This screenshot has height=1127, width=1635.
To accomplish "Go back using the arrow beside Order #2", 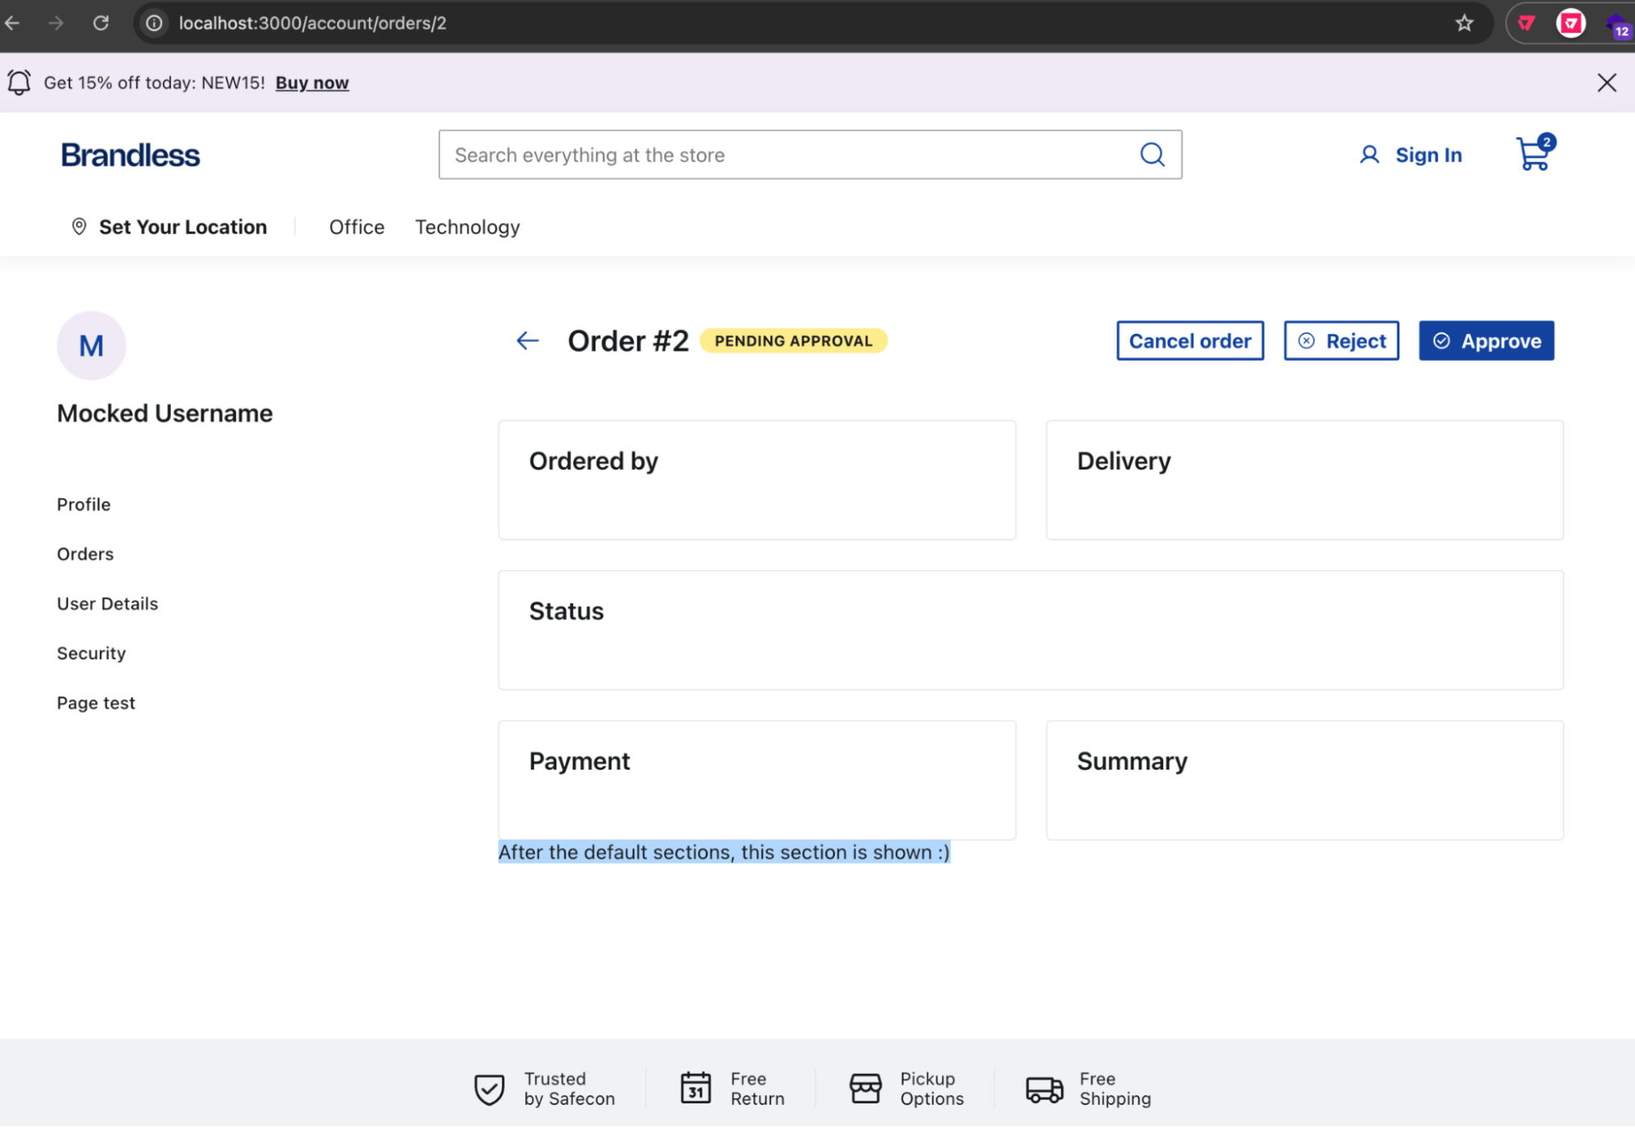I will [528, 340].
